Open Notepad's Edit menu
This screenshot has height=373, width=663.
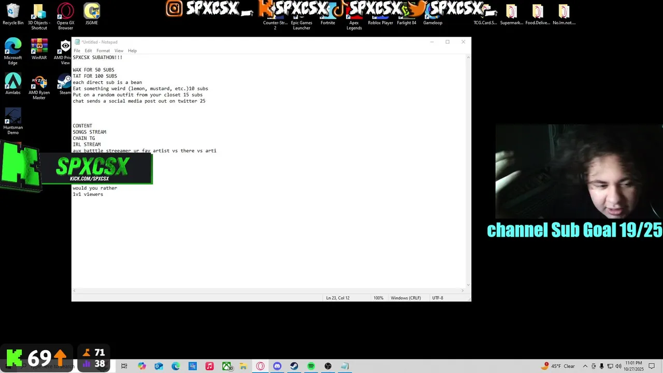point(88,51)
